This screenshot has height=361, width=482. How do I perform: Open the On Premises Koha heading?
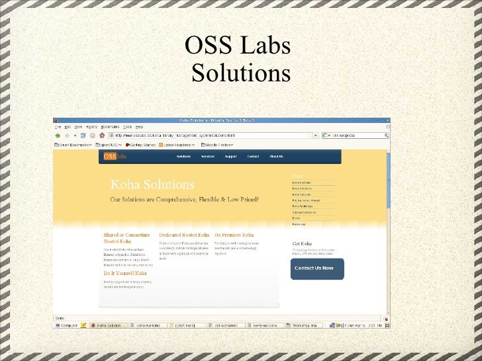click(234, 235)
